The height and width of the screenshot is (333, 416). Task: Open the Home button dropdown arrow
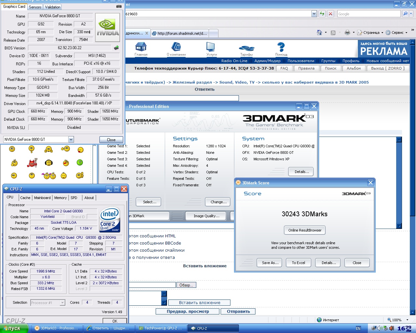tap(326, 33)
